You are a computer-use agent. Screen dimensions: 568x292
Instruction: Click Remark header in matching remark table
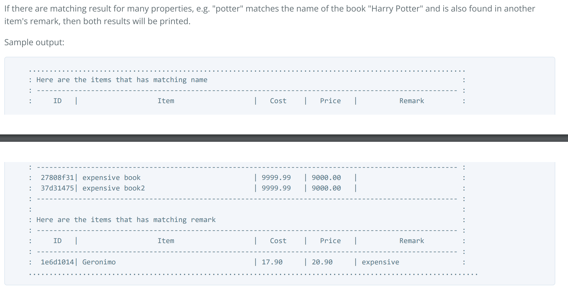(x=412, y=241)
